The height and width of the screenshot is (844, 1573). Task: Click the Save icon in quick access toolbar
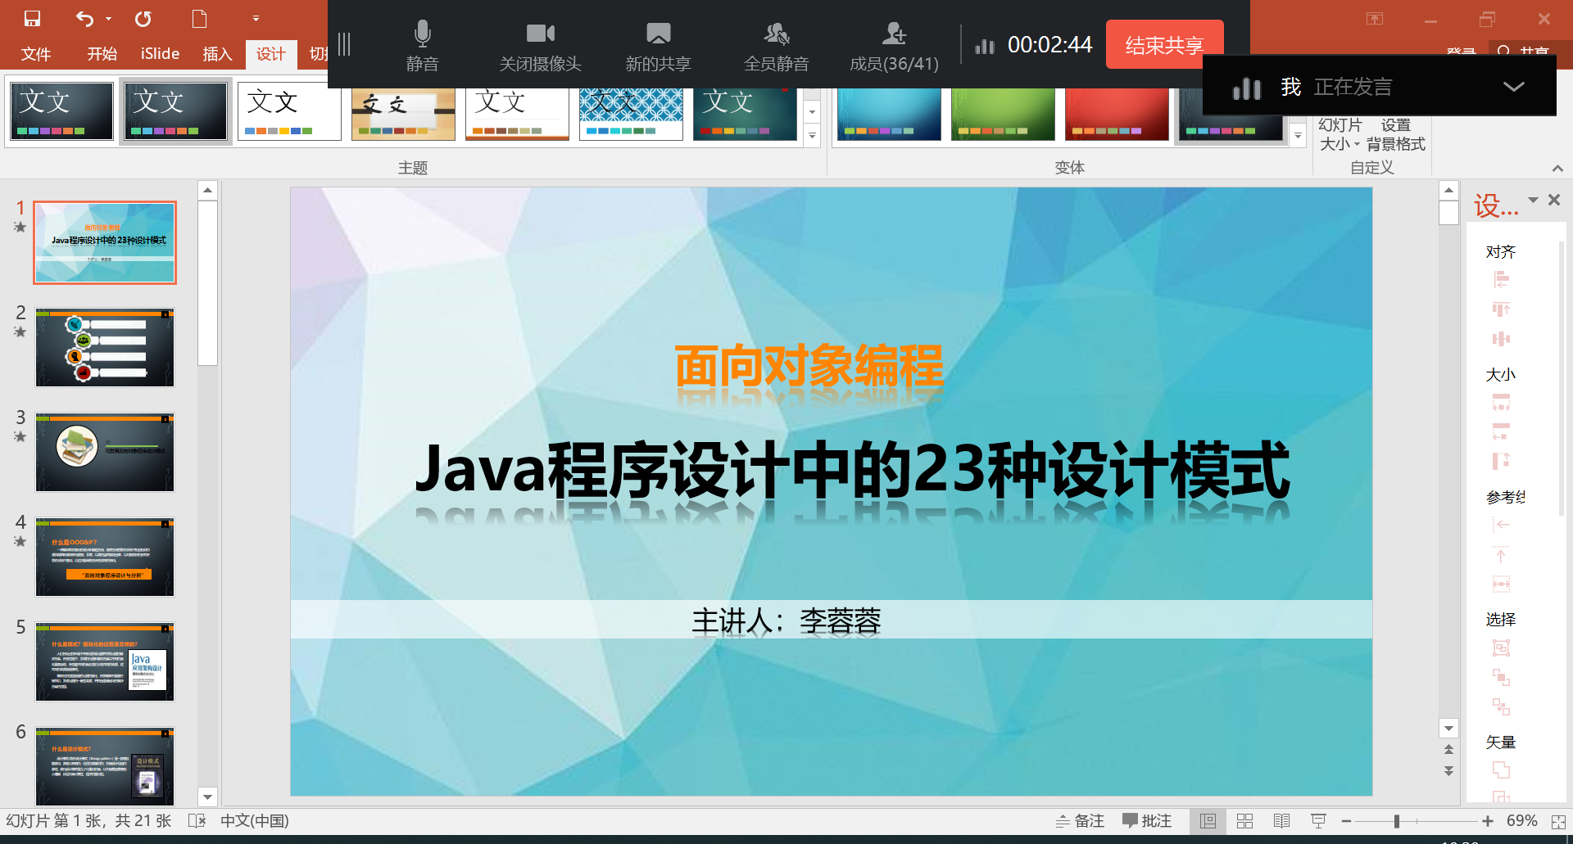coord(33,18)
